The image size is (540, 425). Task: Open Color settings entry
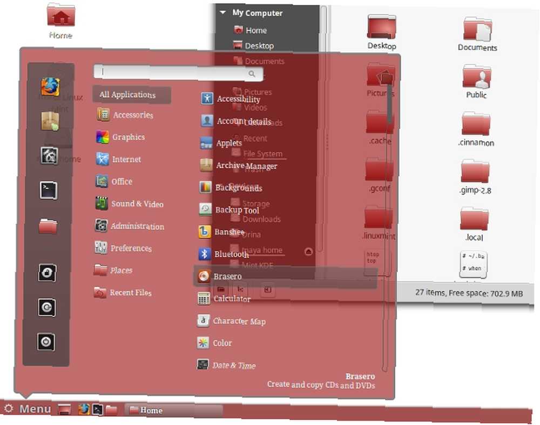coord(214,343)
